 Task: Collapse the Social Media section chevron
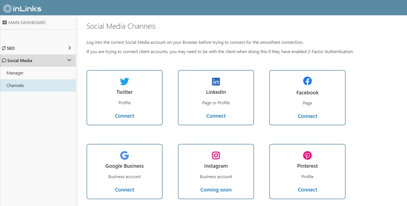69,60
